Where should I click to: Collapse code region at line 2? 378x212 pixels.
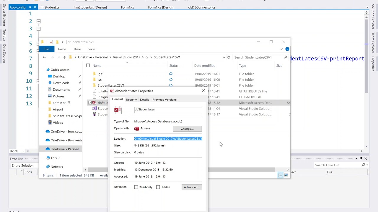pyautogui.click(x=38, y=21)
